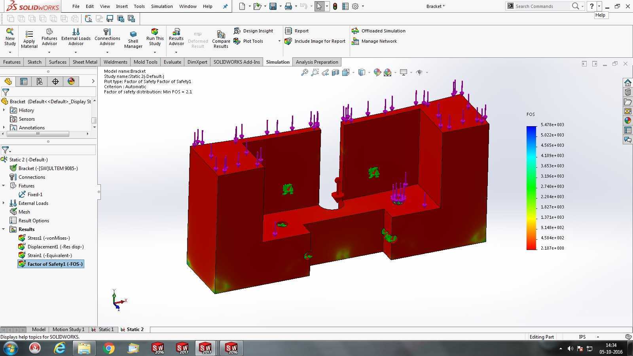Toggle Section View in view toolbar
This screenshot has height=356, width=633.
click(x=335, y=72)
